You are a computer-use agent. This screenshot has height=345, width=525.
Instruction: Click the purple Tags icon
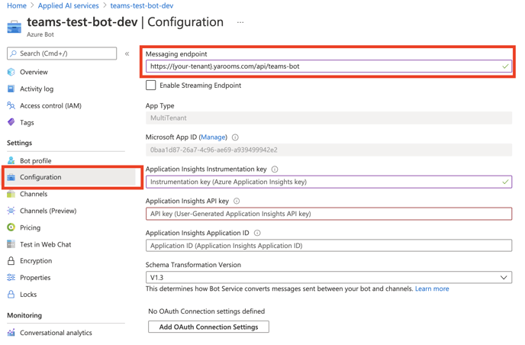pyautogui.click(x=11, y=122)
